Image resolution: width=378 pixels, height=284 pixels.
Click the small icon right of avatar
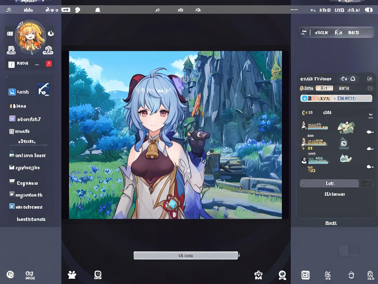click(51, 33)
